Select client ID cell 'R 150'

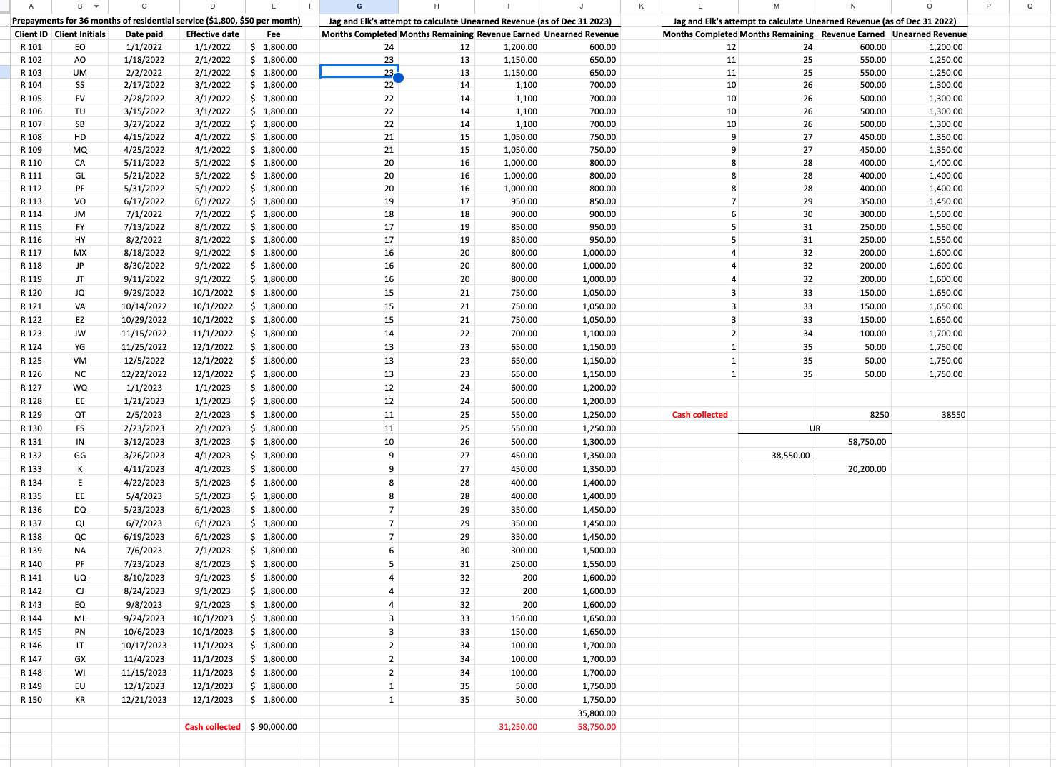(31, 699)
